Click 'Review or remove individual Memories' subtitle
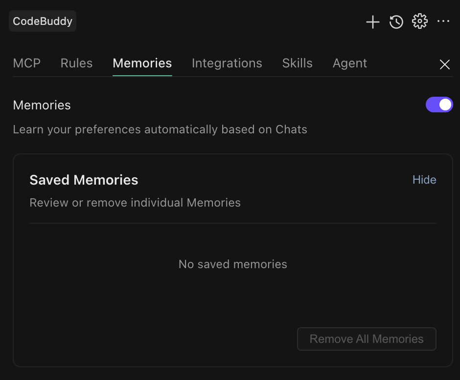The image size is (460, 380). pyautogui.click(x=135, y=203)
